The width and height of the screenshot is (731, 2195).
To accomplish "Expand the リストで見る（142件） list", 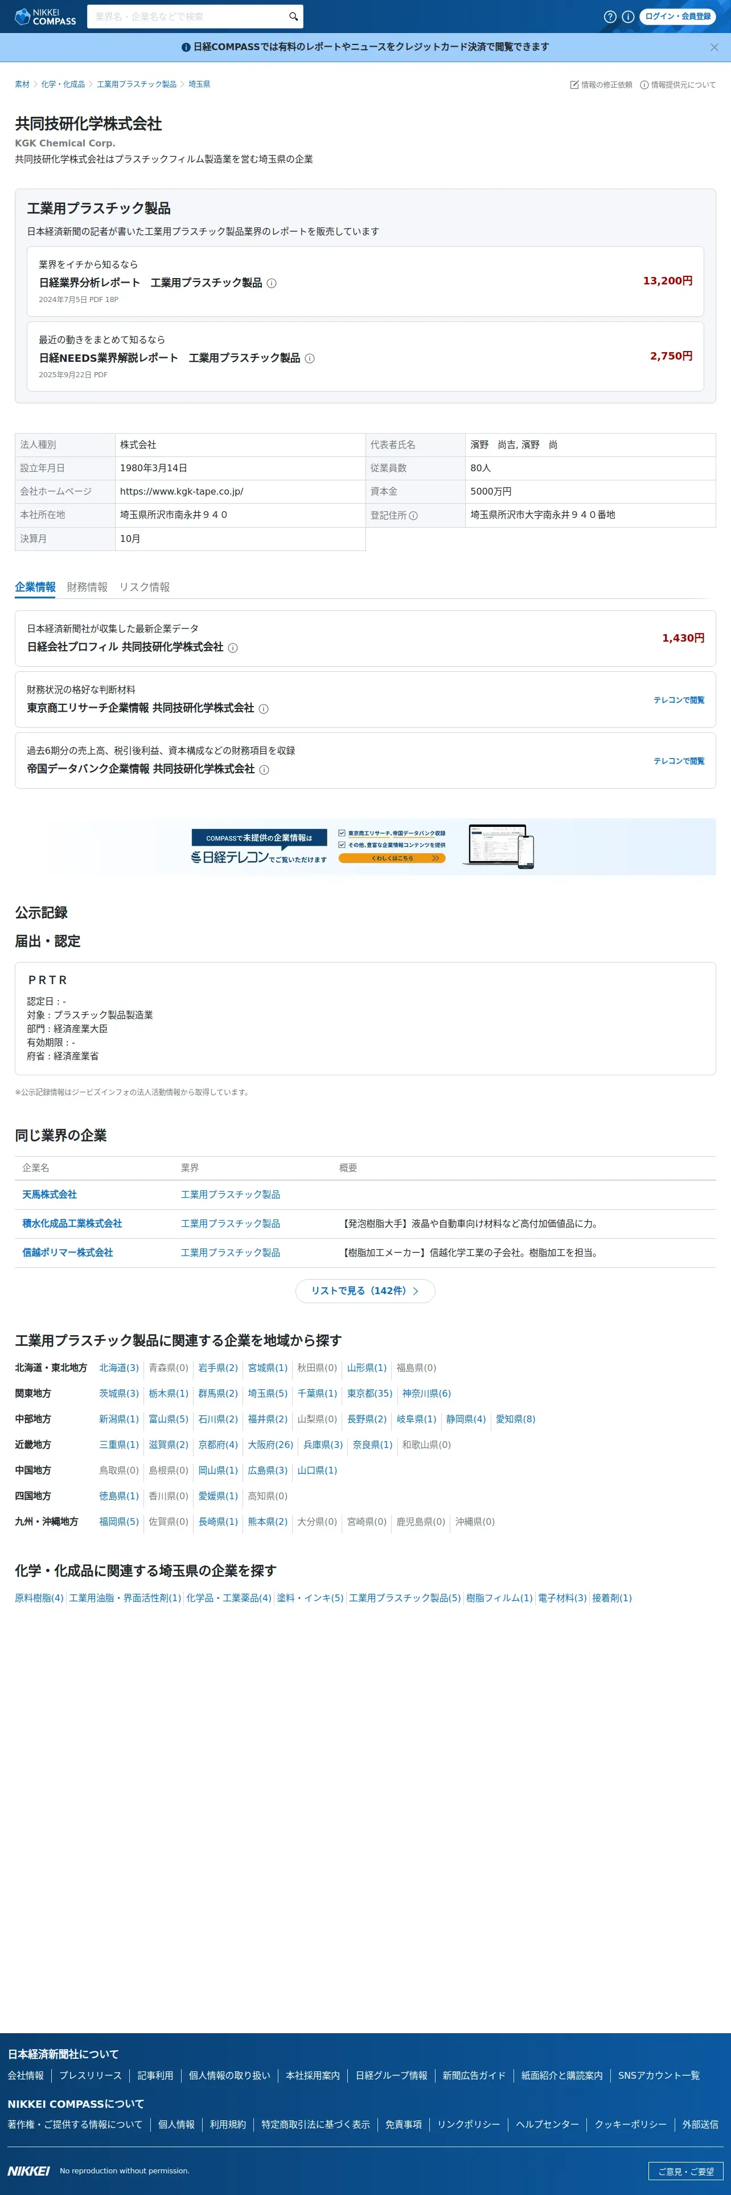I will point(365,1291).
